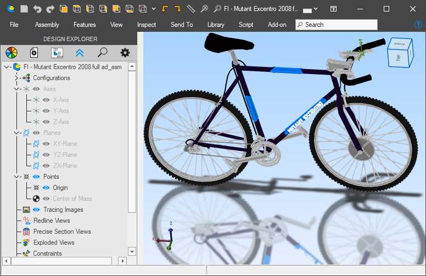Hide Tracing Images via eye toggle

click(37, 210)
